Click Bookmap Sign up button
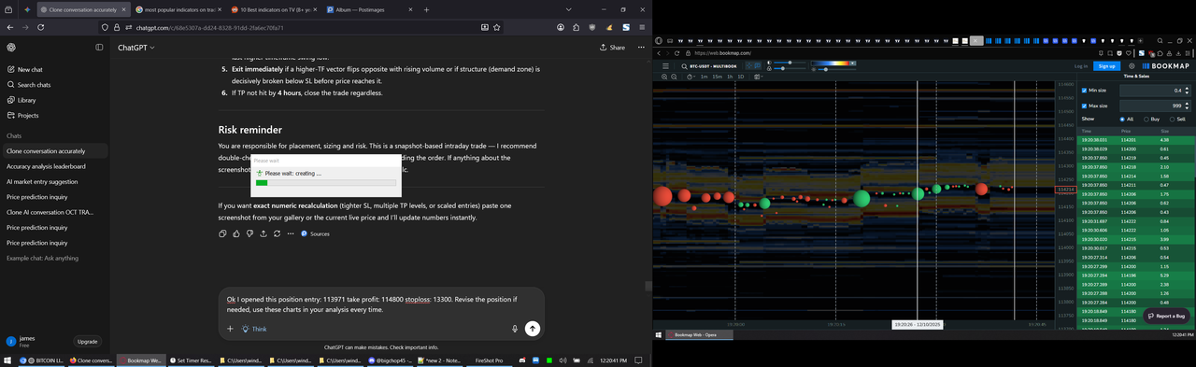Viewport: 1196px width, 367px height. click(x=1106, y=66)
